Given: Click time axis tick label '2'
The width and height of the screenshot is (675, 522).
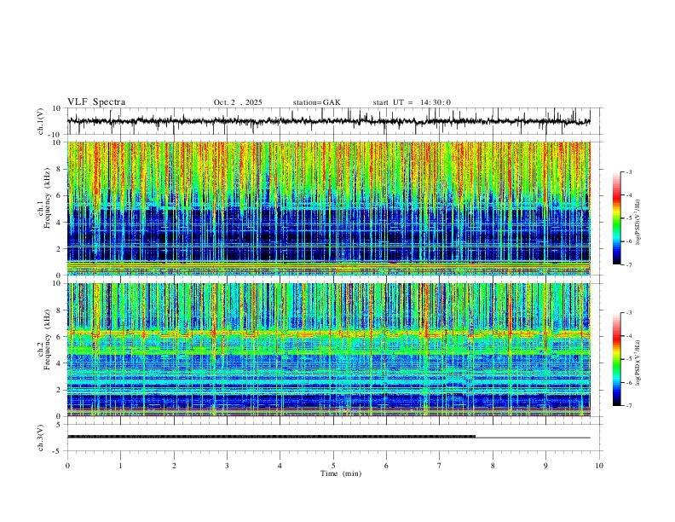Looking at the screenshot, I should tap(174, 466).
